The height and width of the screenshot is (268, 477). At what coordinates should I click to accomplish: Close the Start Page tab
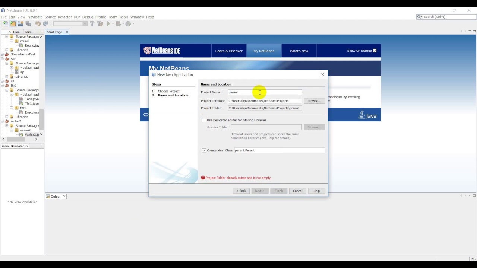pyautogui.click(x=67, y=32)
